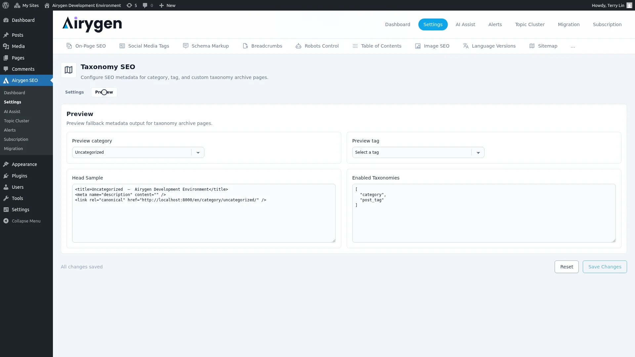The height and width of the screenshot is (357, 635).
Task: Open the Topic Cluster nav tab
Action: click(x=530, y=24)
